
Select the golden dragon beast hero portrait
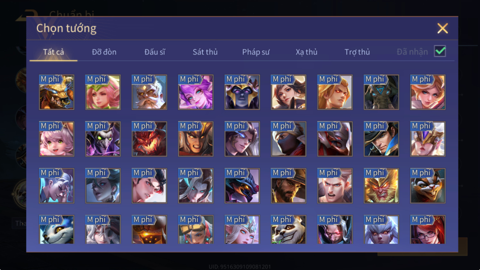pos(56,92)
